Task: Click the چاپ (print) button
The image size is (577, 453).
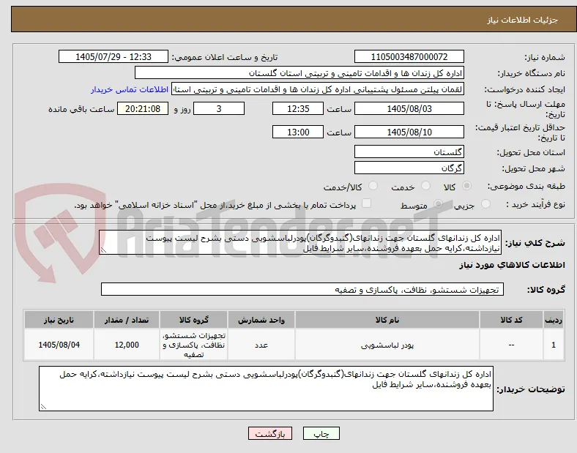Action: pyautogui.click(x=321, y=433)
